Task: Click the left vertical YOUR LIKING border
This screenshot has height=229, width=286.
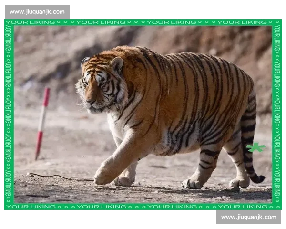Action: click(x=9, y=114)
